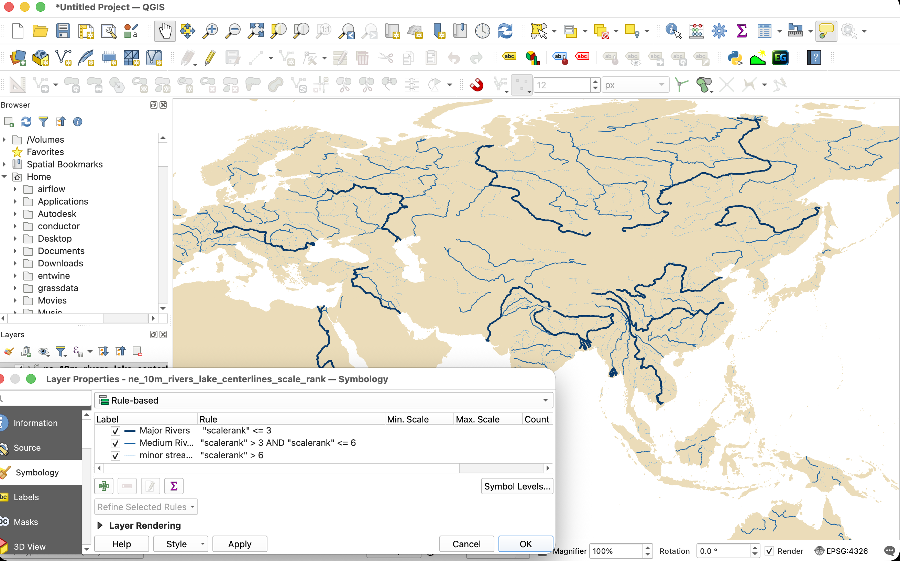Refresh the map canvas
This screenshot has height=561, width=900.
pyautogui.click(x=505, y=31)
